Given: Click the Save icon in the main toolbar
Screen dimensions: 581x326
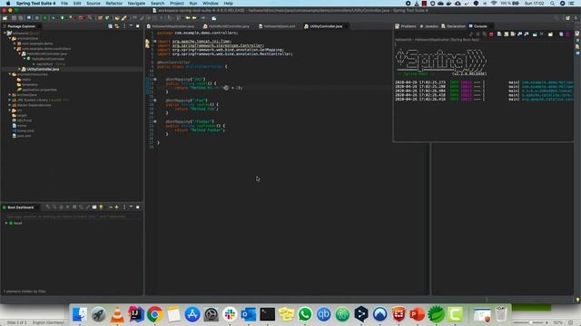Looking at the screenshot, I should coord(14,18).
